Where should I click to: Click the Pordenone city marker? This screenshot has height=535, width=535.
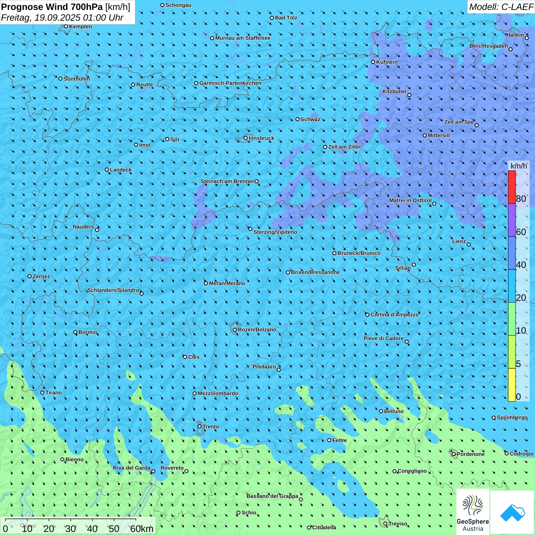[454, 454]
